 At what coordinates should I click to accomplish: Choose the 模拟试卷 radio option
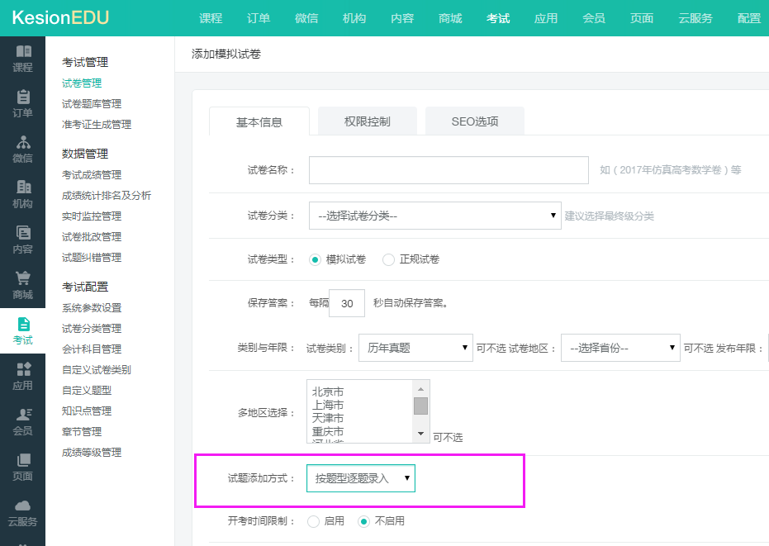pyautogui.click(x=315, y=259)
